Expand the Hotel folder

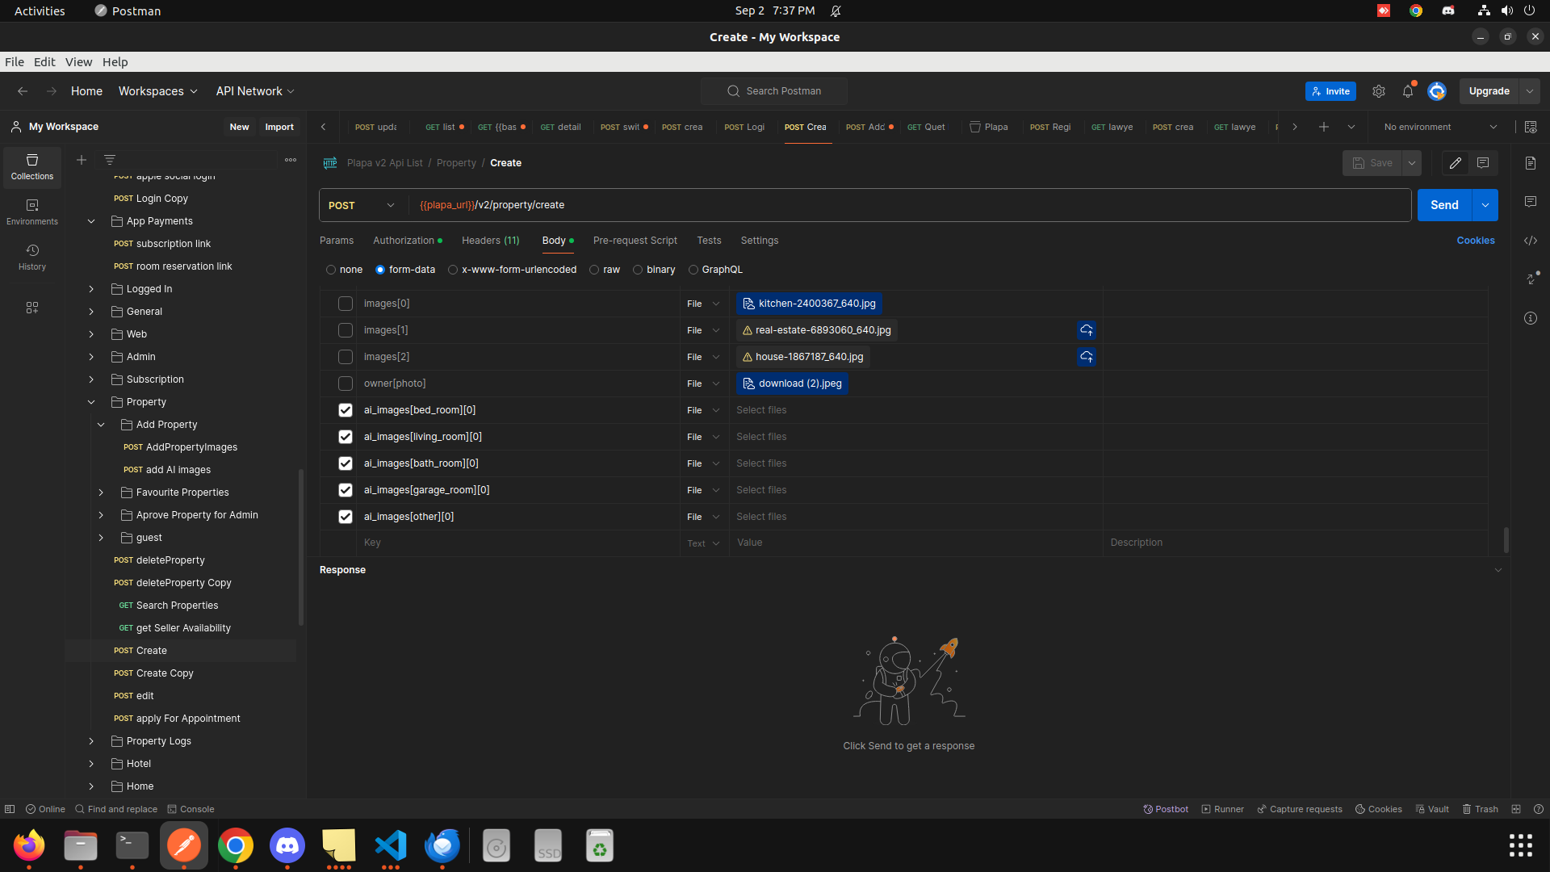coord(91,764)
